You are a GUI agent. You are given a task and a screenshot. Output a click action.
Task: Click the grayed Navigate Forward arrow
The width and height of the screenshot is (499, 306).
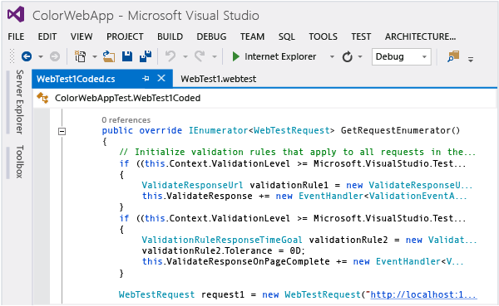[55, 57]
